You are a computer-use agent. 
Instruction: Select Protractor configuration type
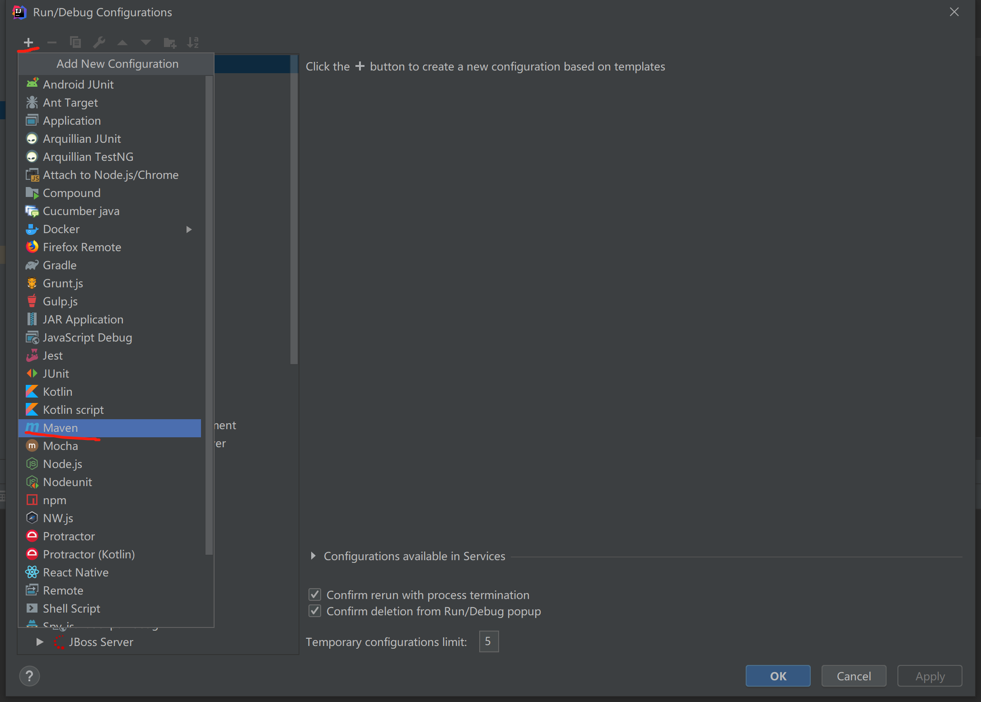110,536
